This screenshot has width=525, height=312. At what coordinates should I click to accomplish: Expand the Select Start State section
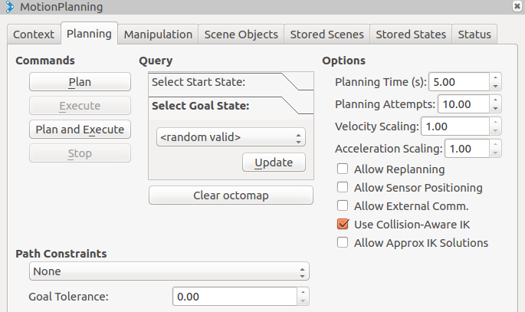click(x=230, y=82)
